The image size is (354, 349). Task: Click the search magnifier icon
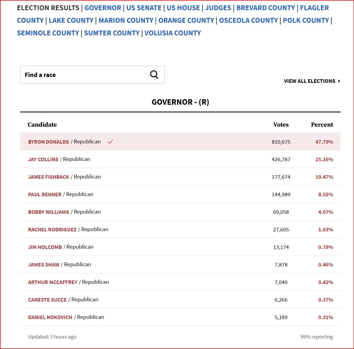(154, 75)
